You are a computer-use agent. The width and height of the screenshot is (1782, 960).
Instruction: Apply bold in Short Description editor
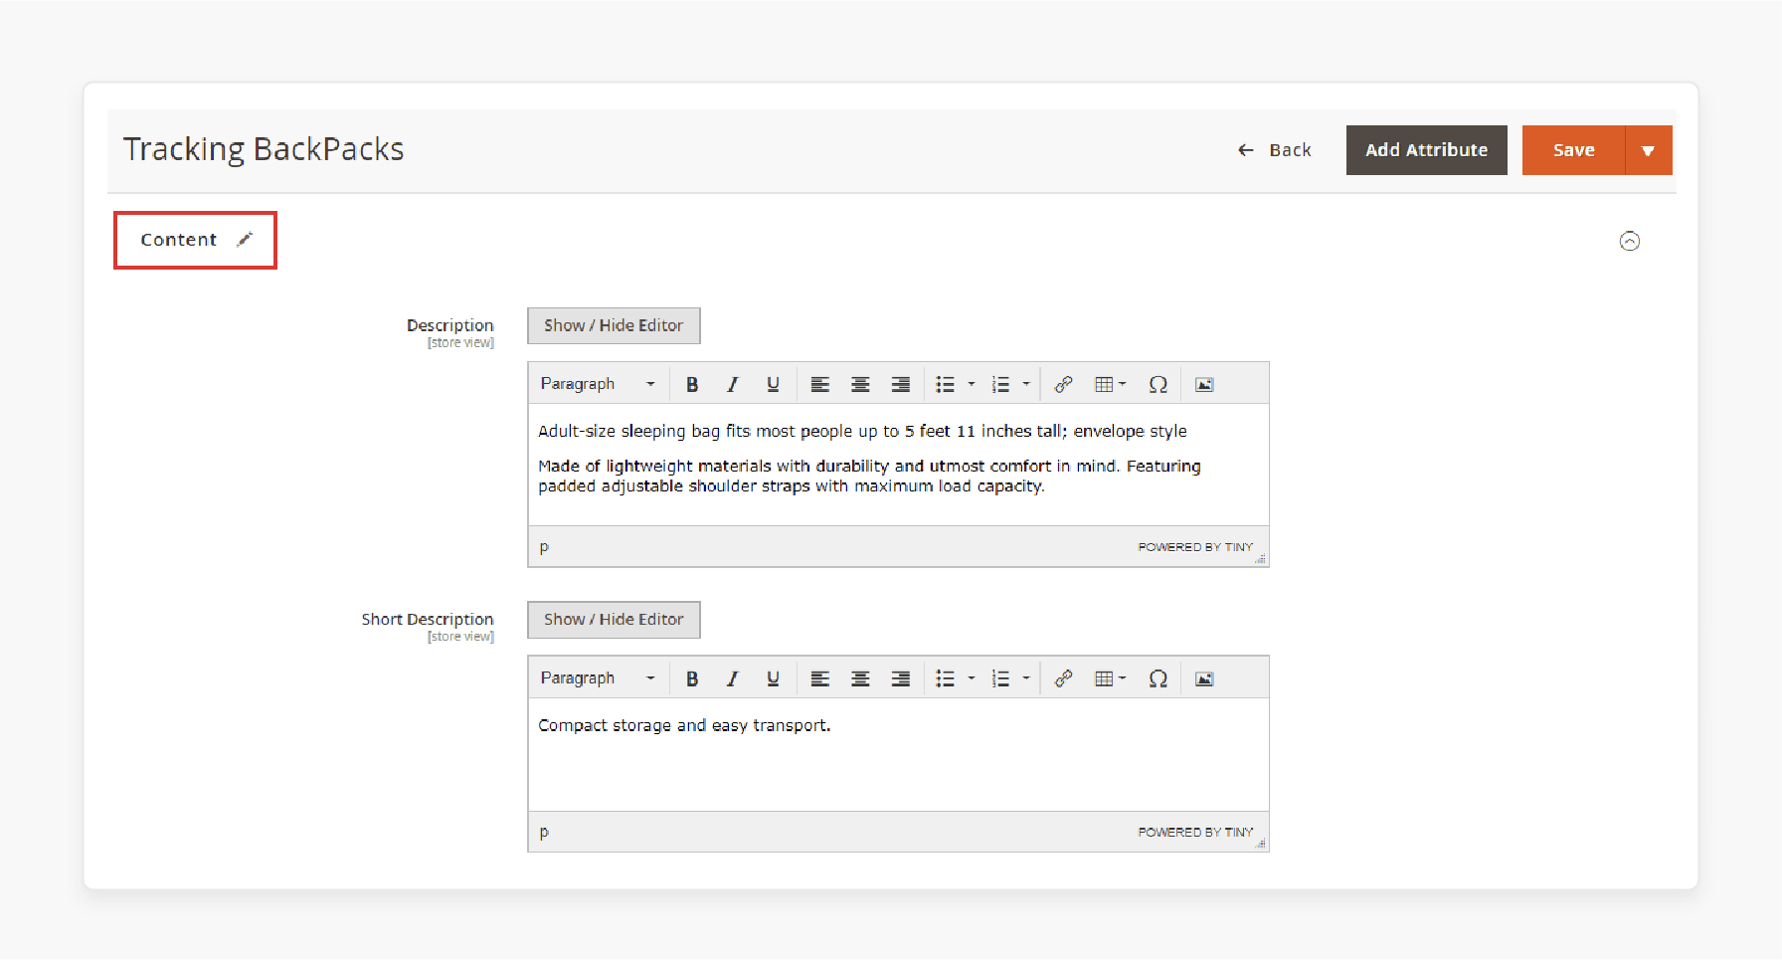click(x=692, y=678)
